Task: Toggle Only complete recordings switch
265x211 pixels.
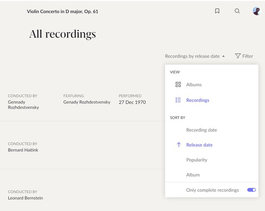Action: pyautogui.click(x=251, y=190)
